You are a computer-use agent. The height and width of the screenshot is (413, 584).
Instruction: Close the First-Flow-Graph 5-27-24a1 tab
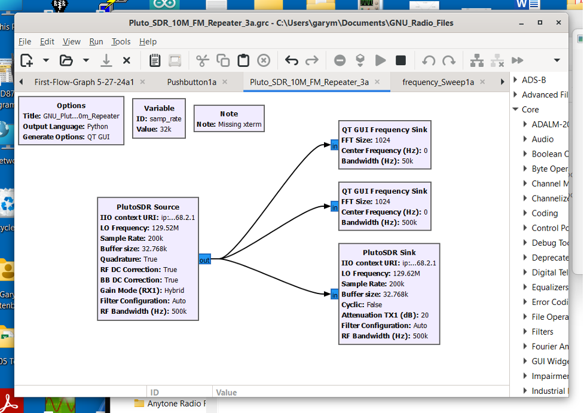(143, 82)
